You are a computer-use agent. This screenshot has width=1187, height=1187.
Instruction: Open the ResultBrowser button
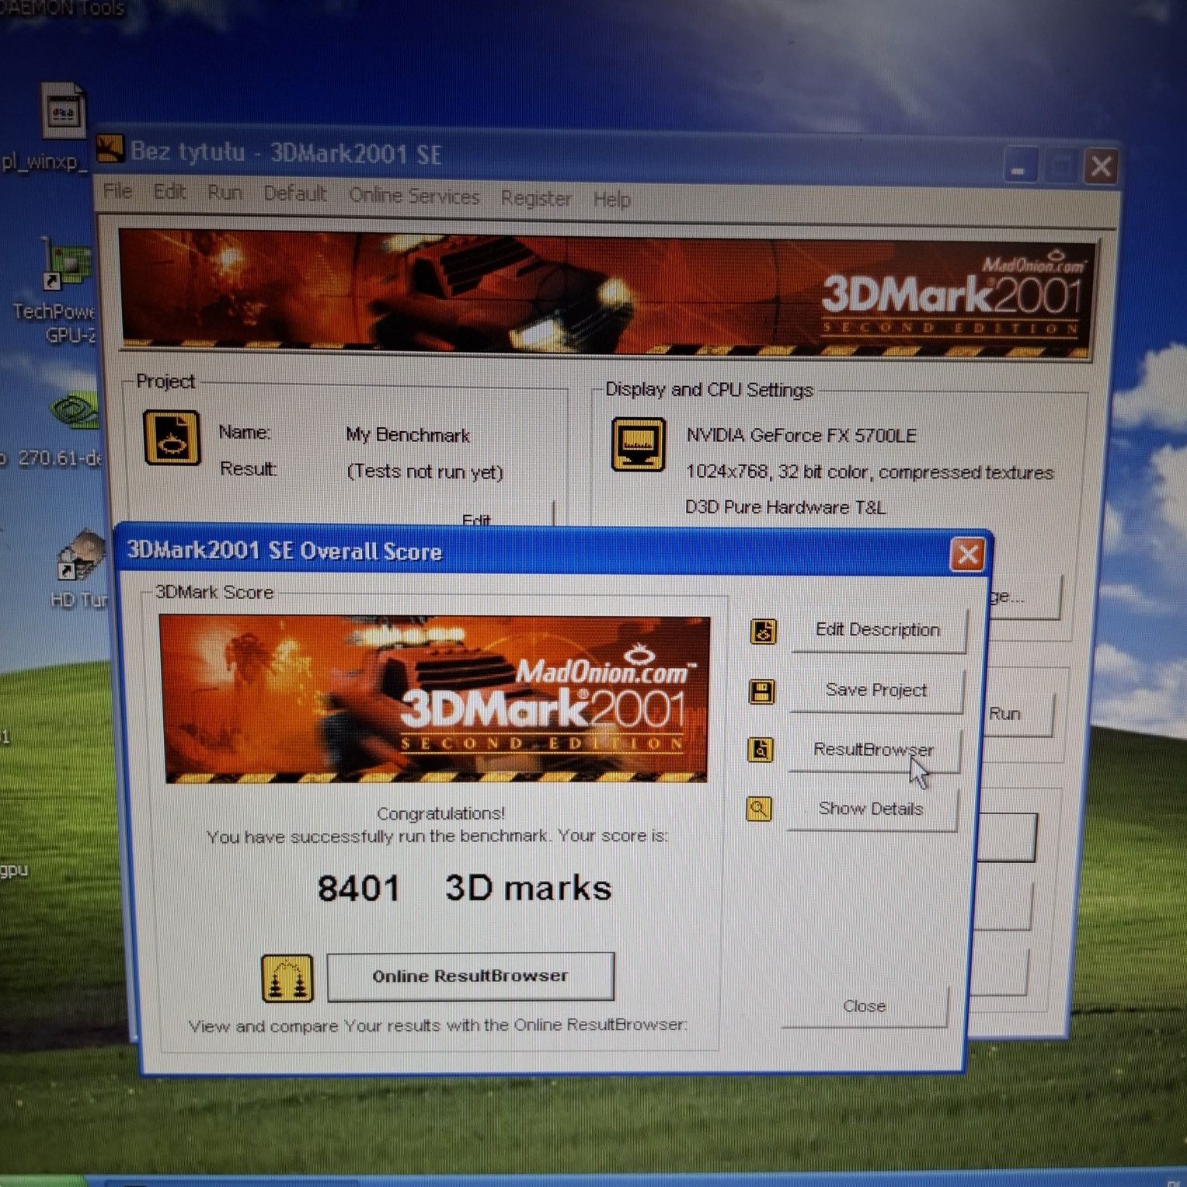[x=874, y=750]
